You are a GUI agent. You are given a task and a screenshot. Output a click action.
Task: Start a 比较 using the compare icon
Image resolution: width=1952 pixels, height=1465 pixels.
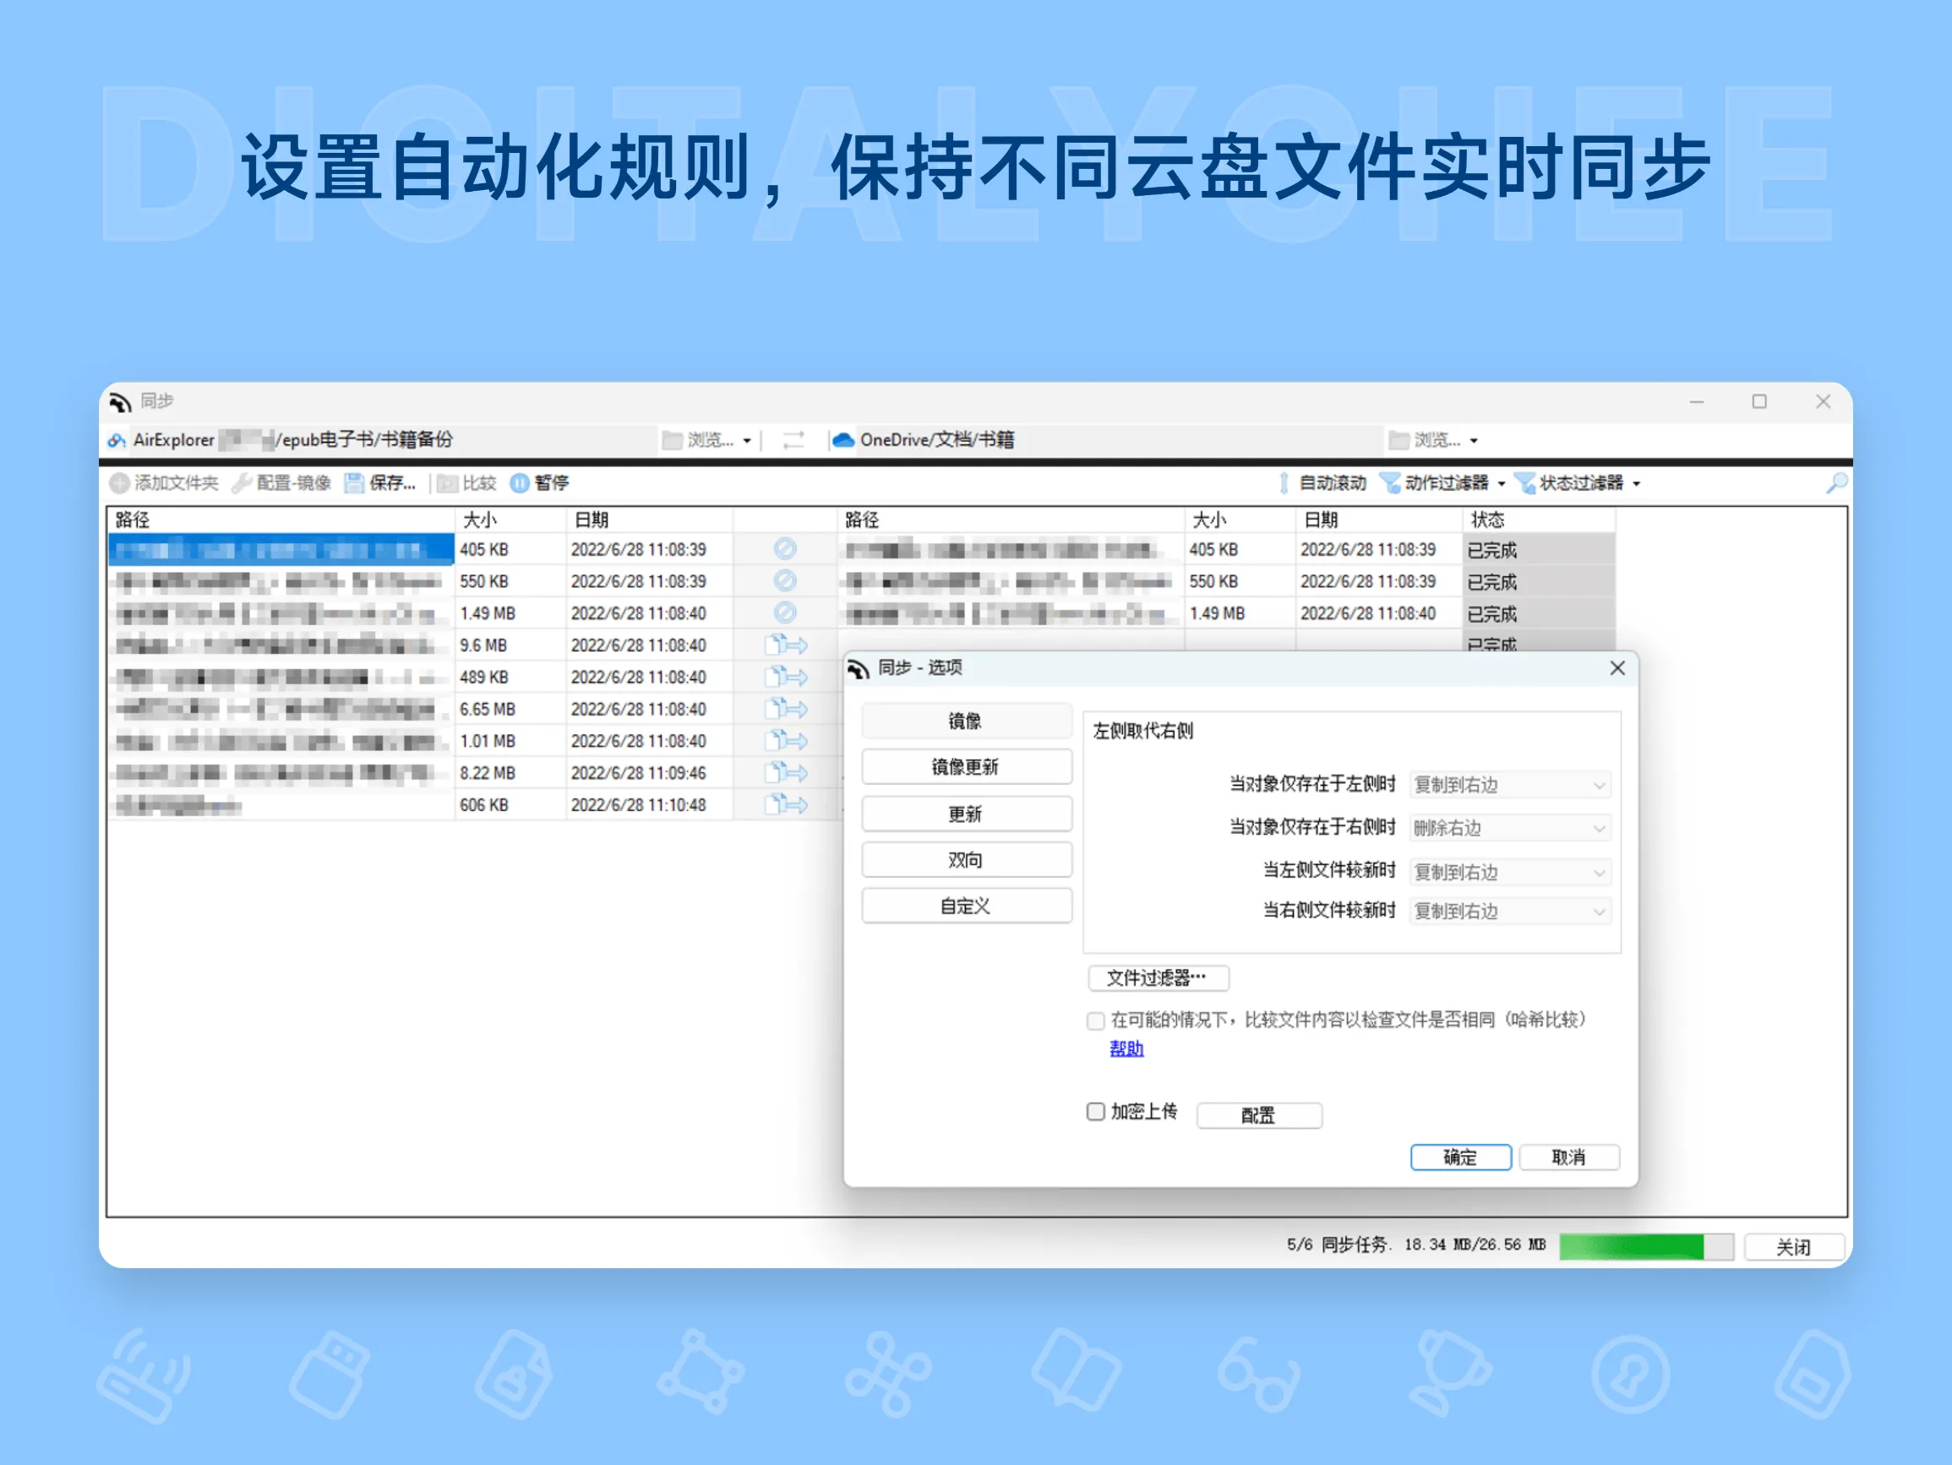coord(447,482)
